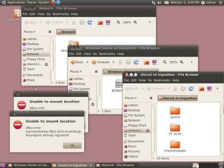Open the mail indicator icon in top panel
The image size is (224, 168).
[x=167, y=3]
